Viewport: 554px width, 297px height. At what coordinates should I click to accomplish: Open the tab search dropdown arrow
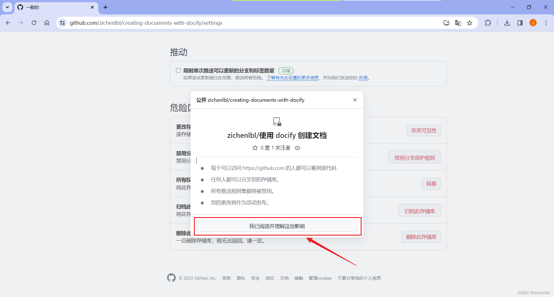(8, 7)
